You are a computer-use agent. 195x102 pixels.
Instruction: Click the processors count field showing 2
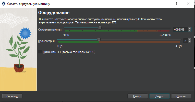pyautogui.click(x=186, y=41)
